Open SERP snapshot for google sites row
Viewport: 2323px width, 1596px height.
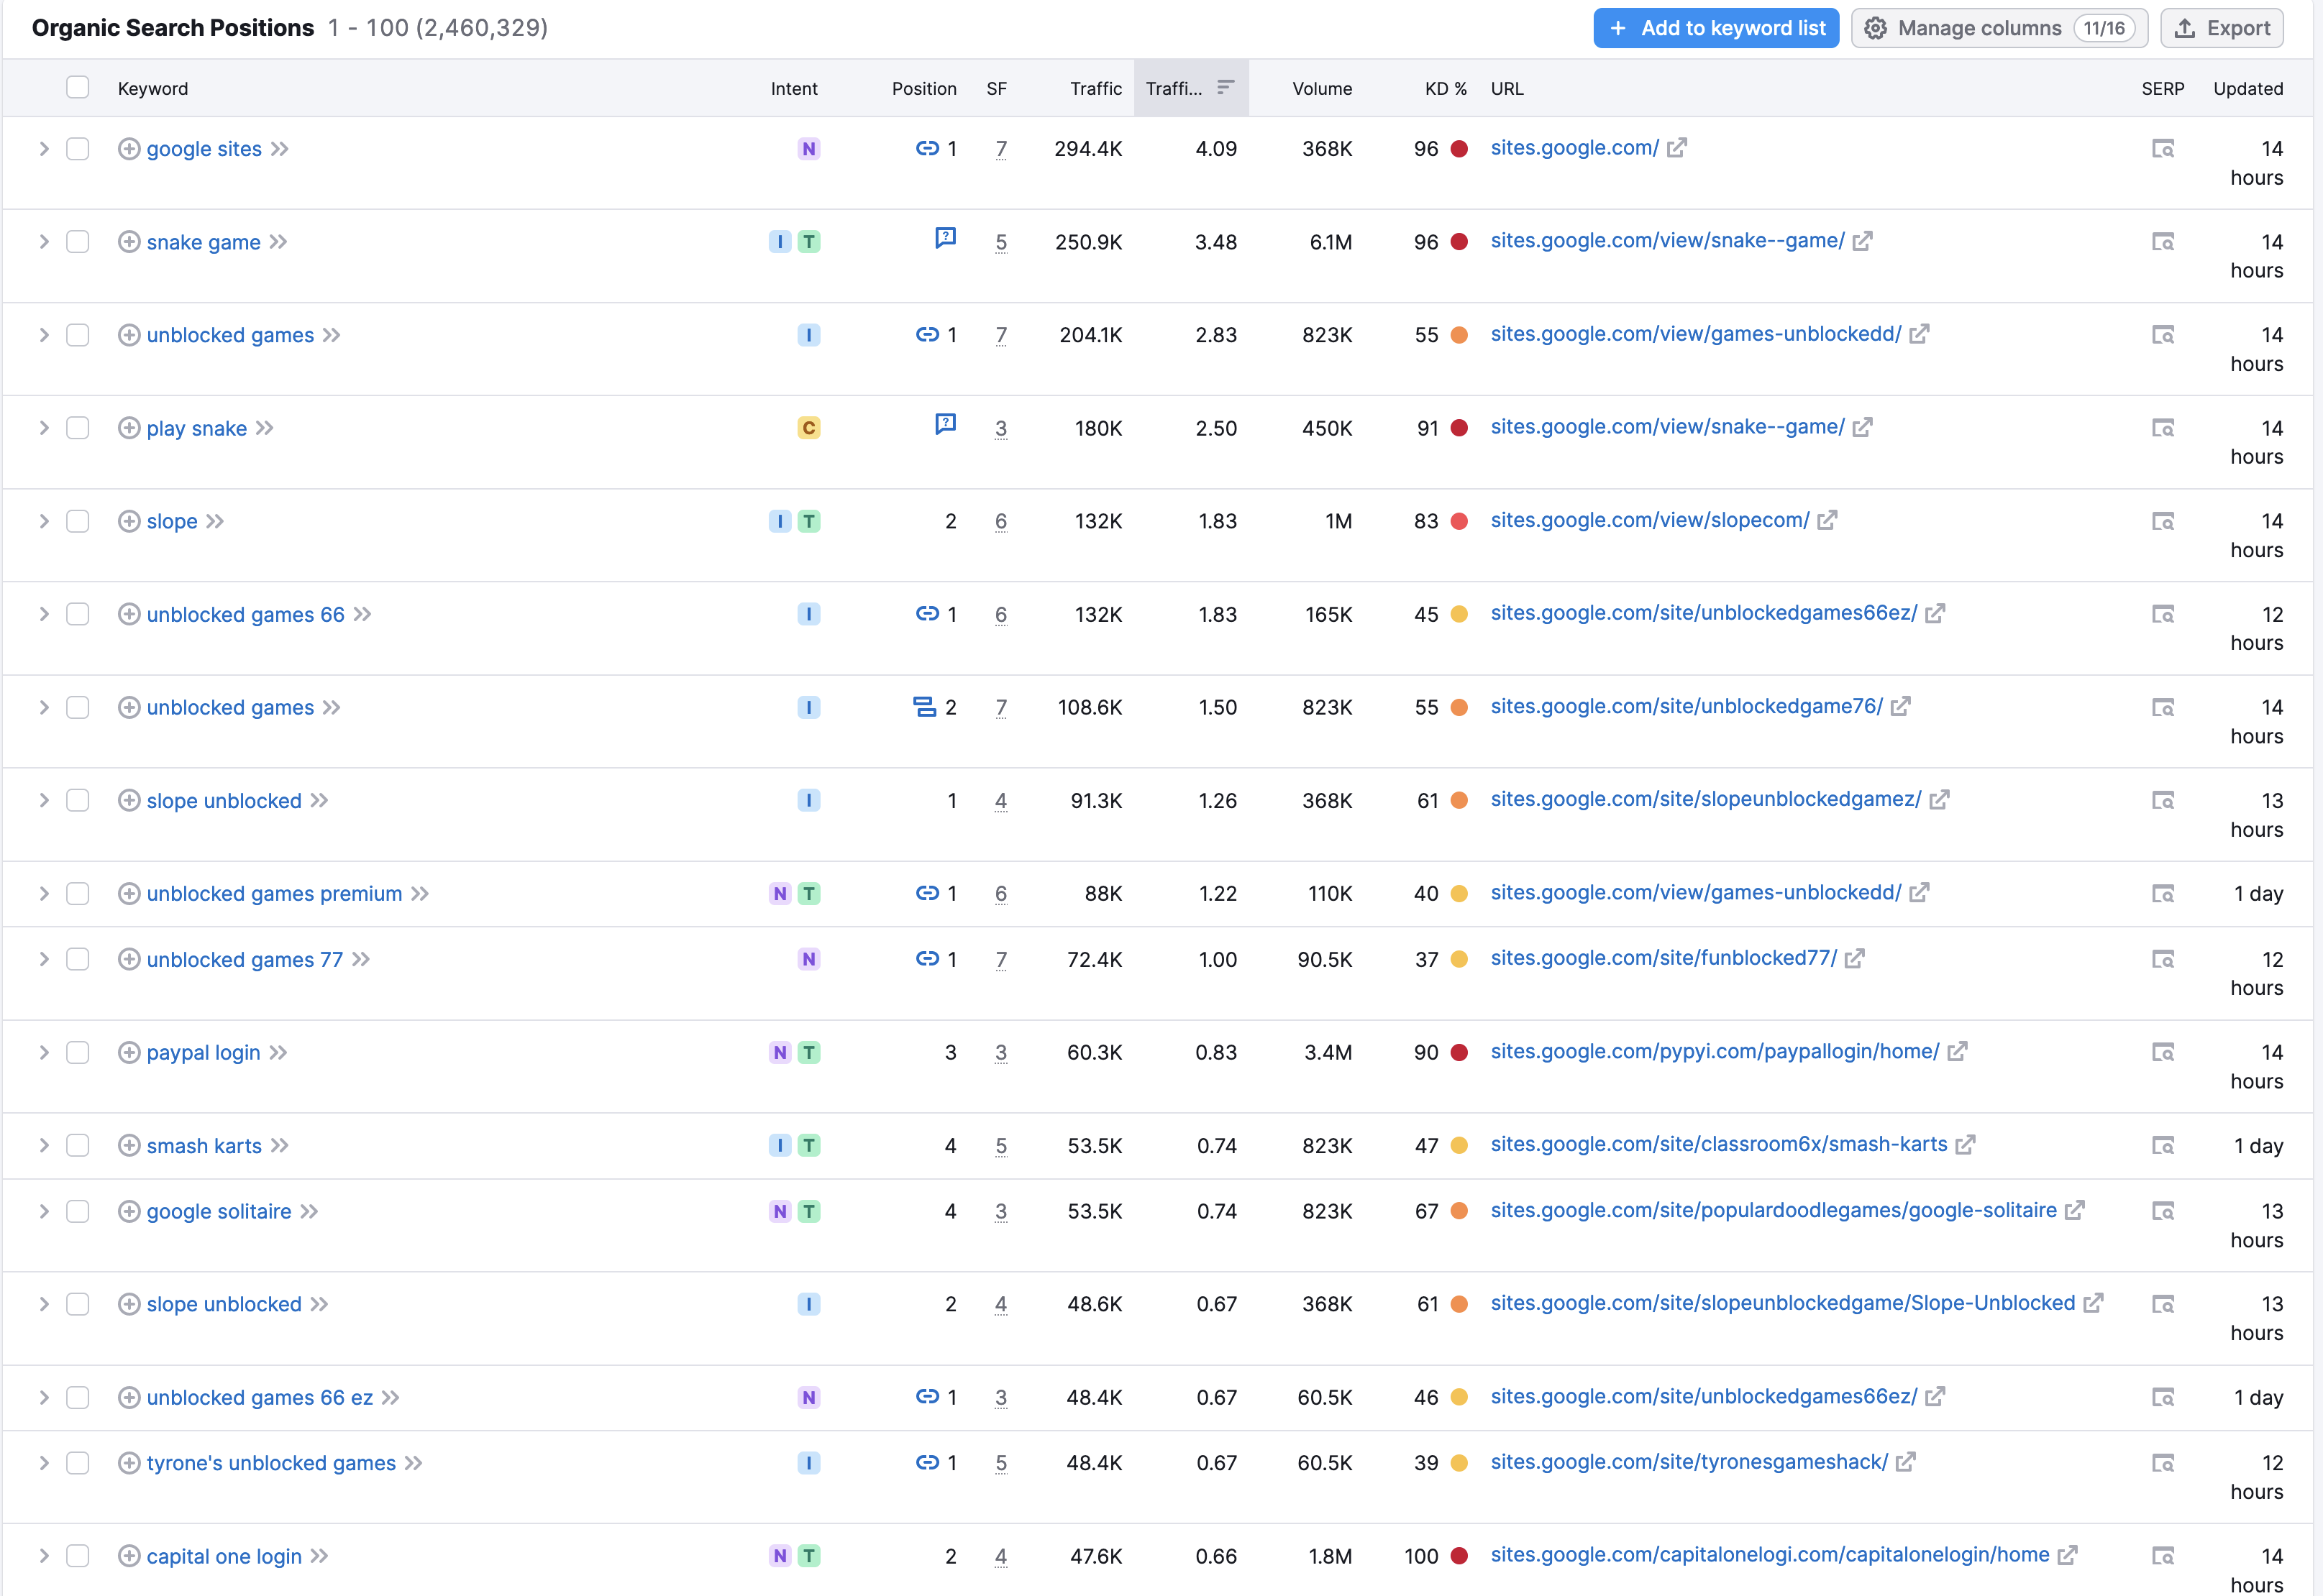(2162, 149)
